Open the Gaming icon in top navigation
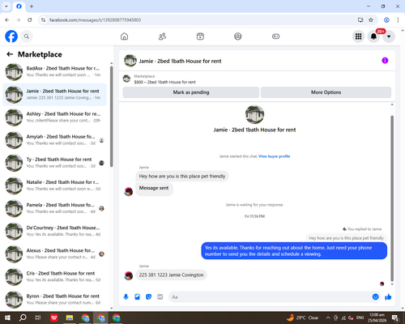405x324 pixels. (275, 36)
